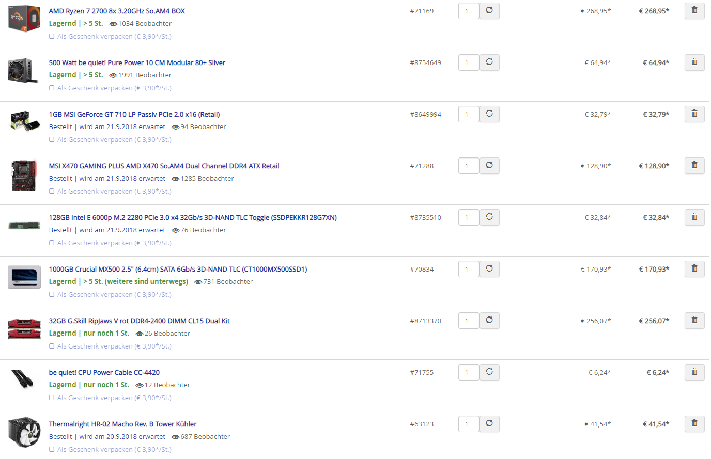This screenshot has height=459, width=711.
Task: Click the CPU power cable thumbnail
Action: pos(22,379)
